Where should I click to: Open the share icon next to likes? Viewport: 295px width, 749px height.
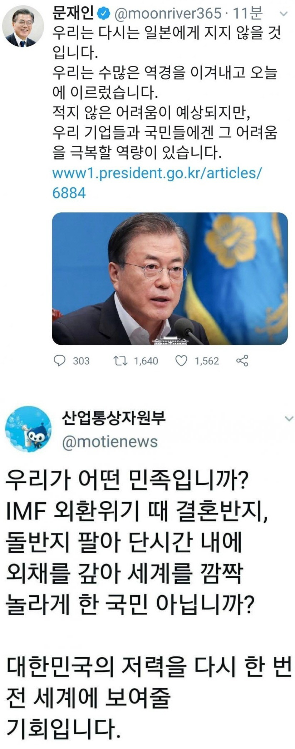(242, 361)
